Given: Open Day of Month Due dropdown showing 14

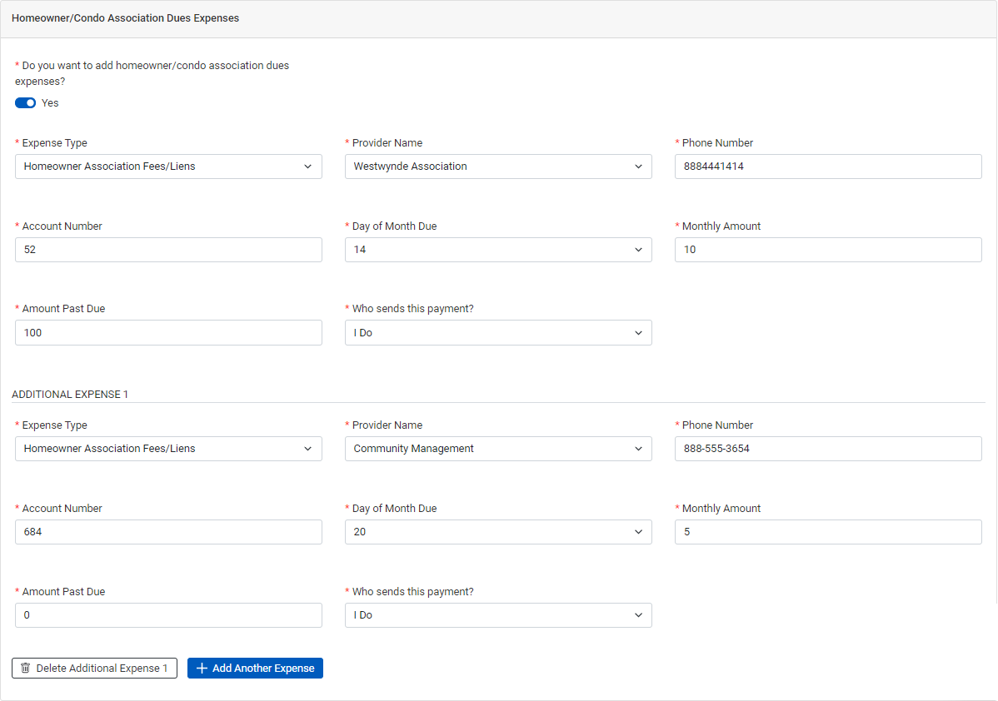Looking at the screenshot, I should coord(498,250).
